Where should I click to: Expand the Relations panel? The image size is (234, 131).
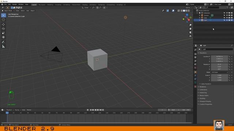pos(203,87)
